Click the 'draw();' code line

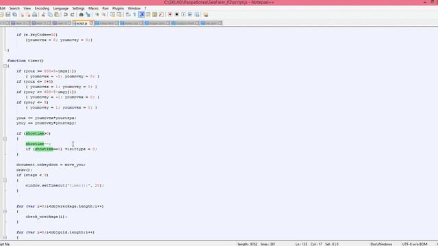[x=25, y=170]
